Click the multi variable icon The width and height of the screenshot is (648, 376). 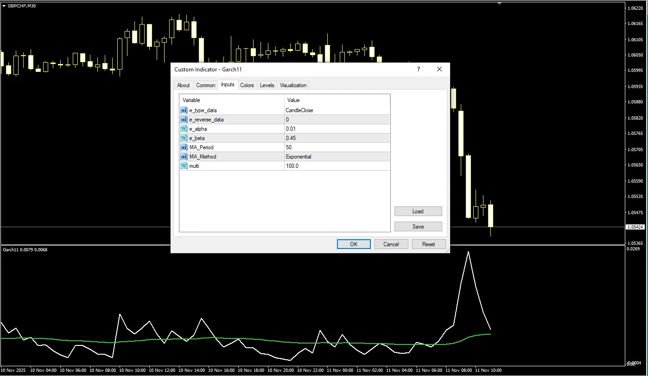point(184,166)
